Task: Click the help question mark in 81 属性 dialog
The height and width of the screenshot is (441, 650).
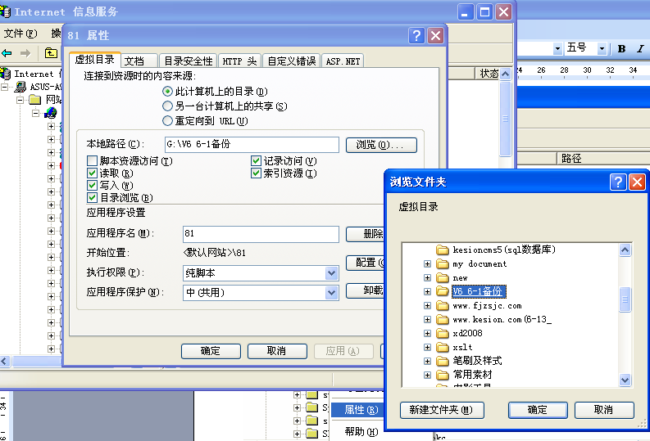Action: tap(417, 36)
